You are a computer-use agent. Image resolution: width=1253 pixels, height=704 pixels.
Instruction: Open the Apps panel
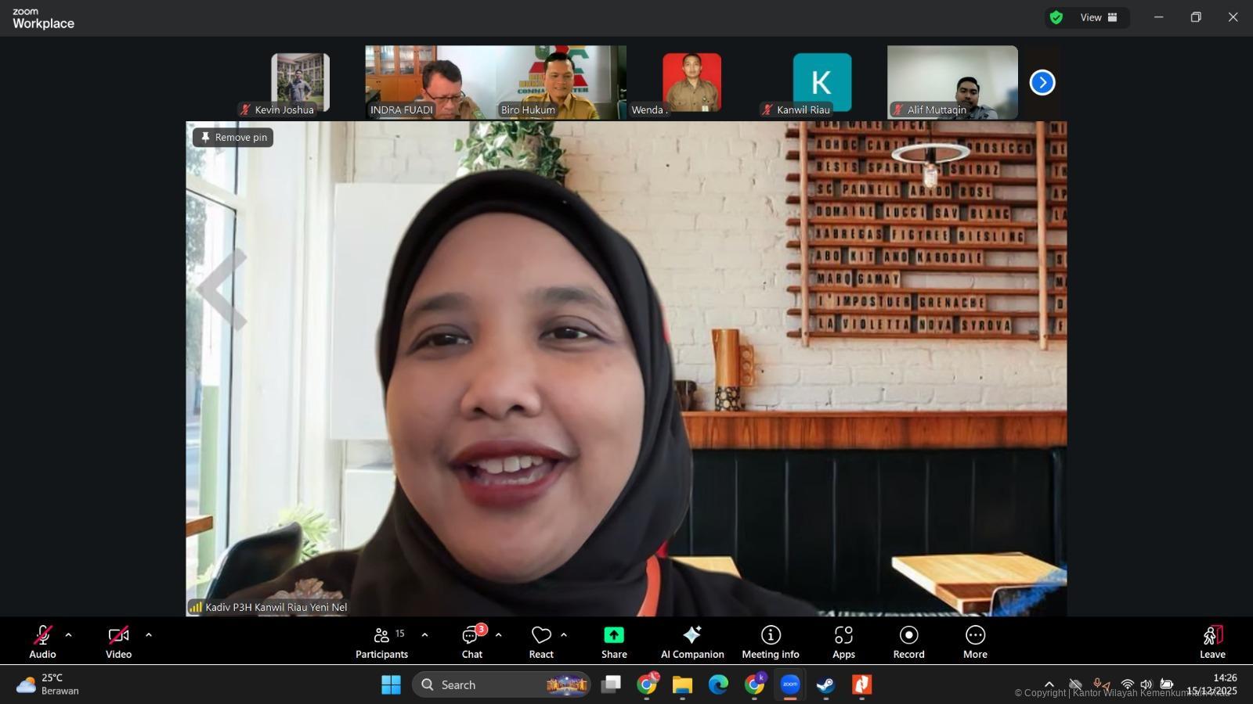point(843,641)
